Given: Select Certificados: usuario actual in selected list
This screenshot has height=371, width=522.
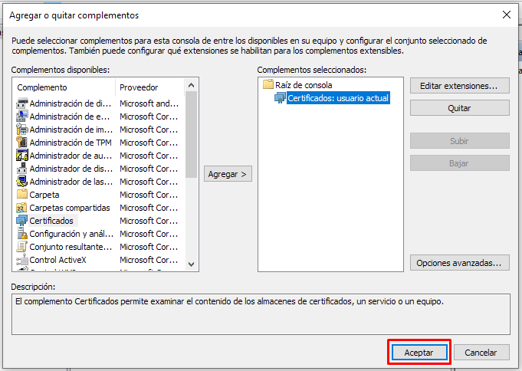Looking at the screenshot, I should [338, 98].
